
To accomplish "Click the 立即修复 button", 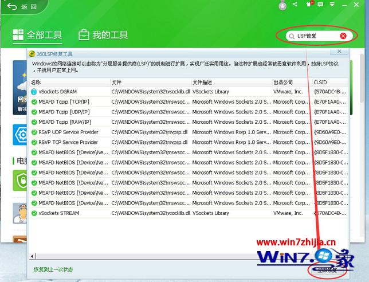I will [x=327, y=270].
